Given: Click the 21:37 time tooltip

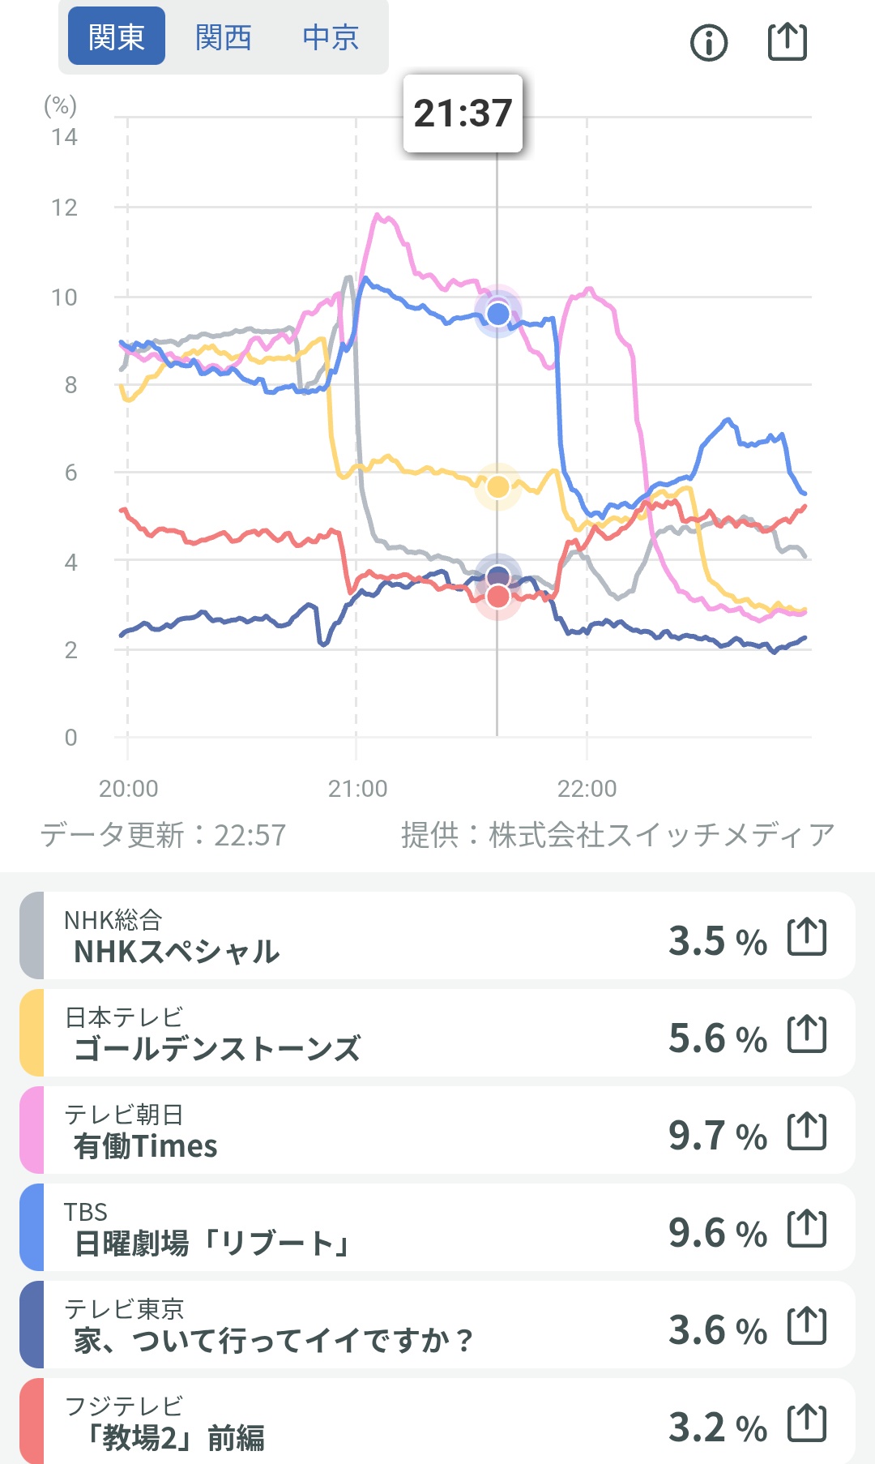Looking at the screenshot, I should click(463, 113).
